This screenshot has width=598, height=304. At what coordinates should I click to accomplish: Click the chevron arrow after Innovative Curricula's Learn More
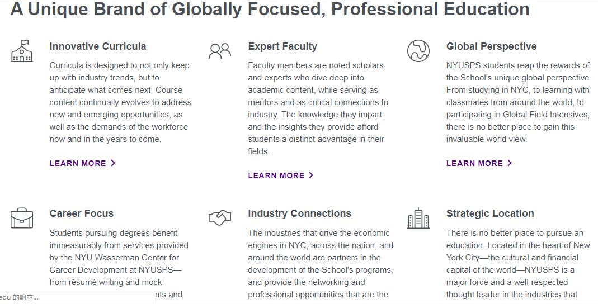113,163
